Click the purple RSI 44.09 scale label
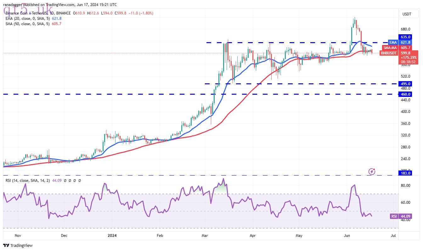 pyautogui.click(x=400, y=216)
